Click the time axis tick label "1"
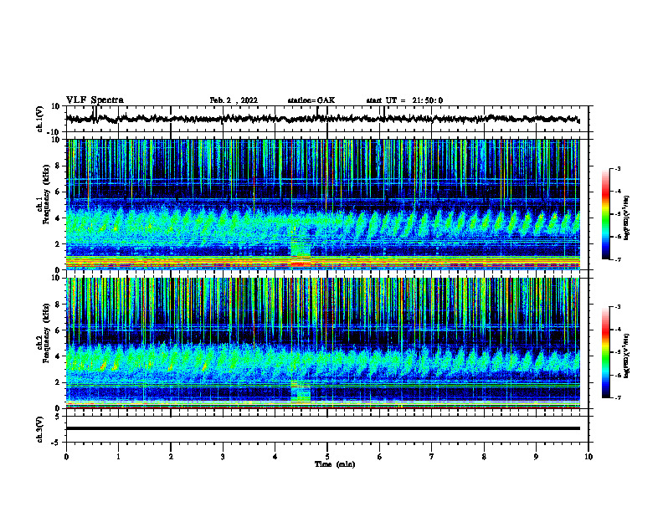Viewport: 663px width, 512px height. tap(118, 457)
